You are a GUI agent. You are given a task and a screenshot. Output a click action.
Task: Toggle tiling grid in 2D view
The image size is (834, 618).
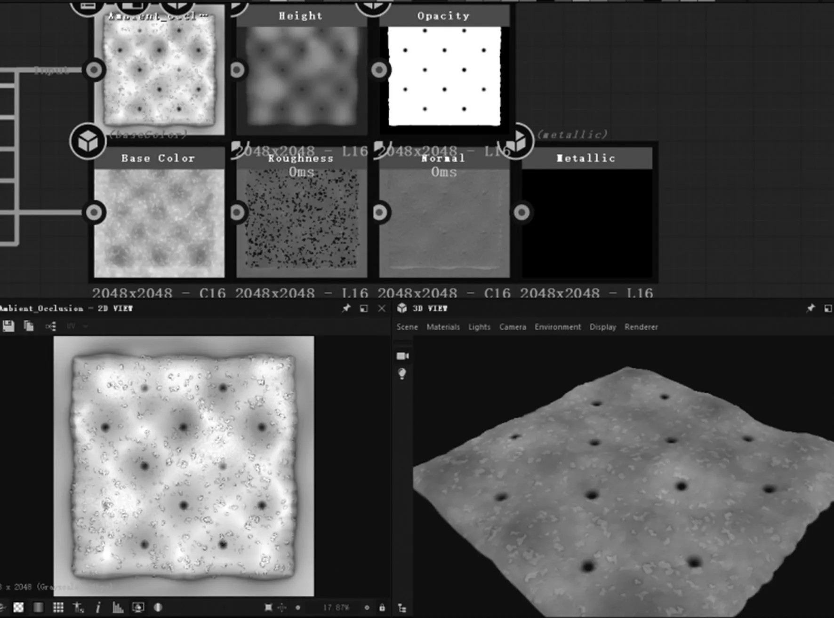point(58,607)
